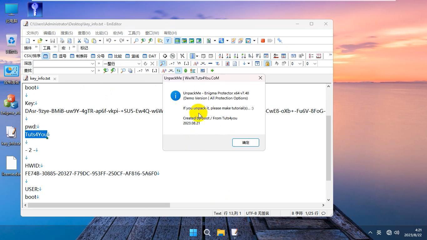Click the Print icon

(x=62, y=41)
